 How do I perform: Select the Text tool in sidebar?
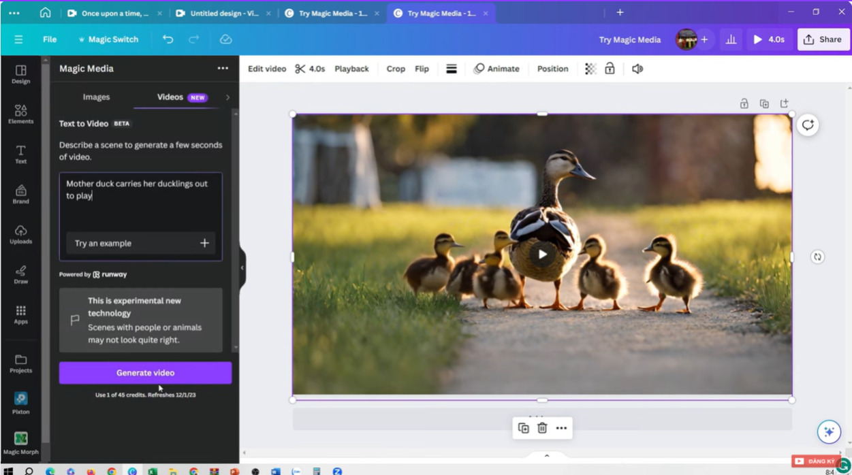[x=20, y=154]
